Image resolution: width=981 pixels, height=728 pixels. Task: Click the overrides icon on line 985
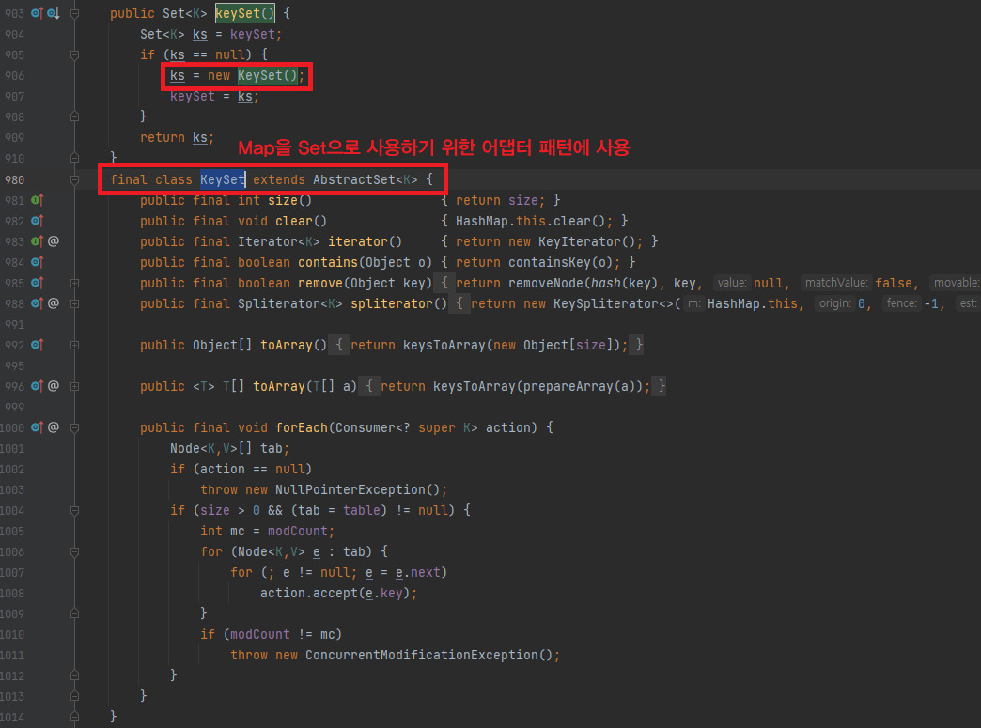click(x=37, y=283)
